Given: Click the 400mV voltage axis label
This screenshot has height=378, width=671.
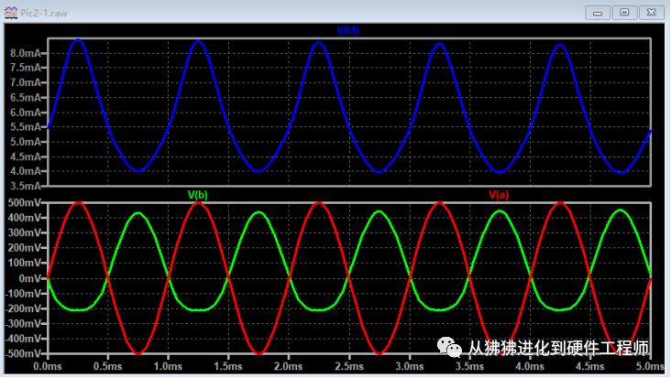Looking at the screenshot, I should pyautogui.click(x=24, y=218).
